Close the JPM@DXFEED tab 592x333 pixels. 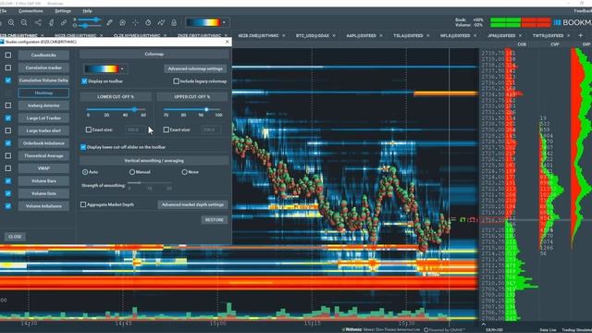[x=520, y=36]
